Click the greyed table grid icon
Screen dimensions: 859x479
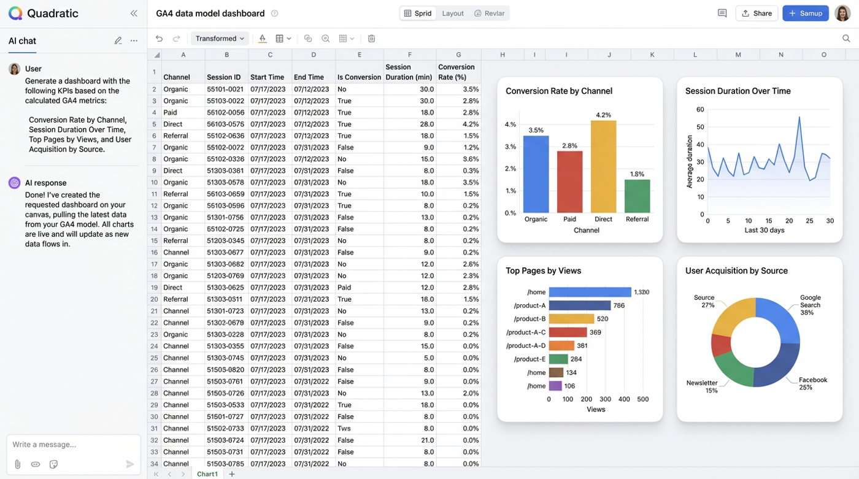[x=344, y=39]
